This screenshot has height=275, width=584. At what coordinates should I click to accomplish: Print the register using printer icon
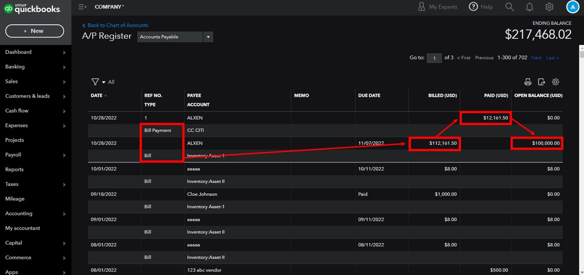[528, 82]
